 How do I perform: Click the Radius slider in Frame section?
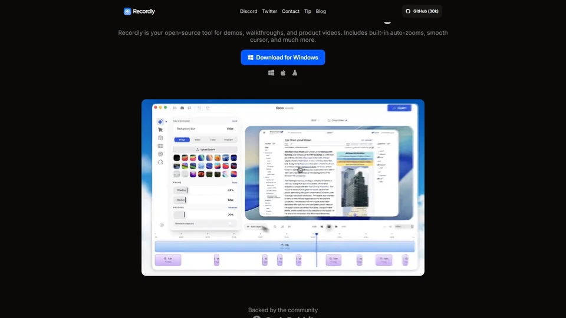coord(205,200)
